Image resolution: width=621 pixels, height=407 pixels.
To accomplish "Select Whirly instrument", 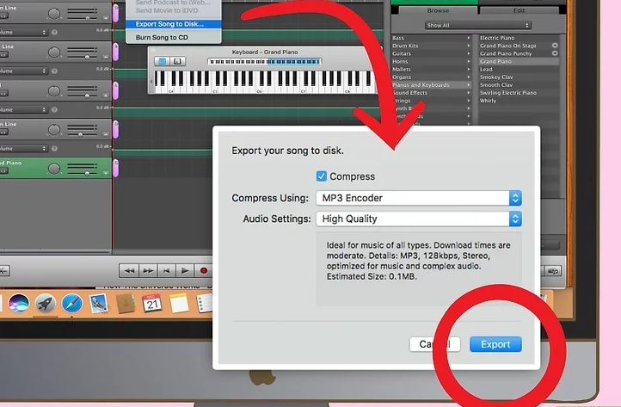I will click(x=519, y=101).
